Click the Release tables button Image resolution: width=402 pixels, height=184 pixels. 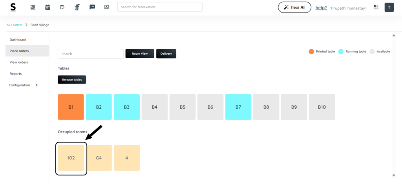[72, 80]
